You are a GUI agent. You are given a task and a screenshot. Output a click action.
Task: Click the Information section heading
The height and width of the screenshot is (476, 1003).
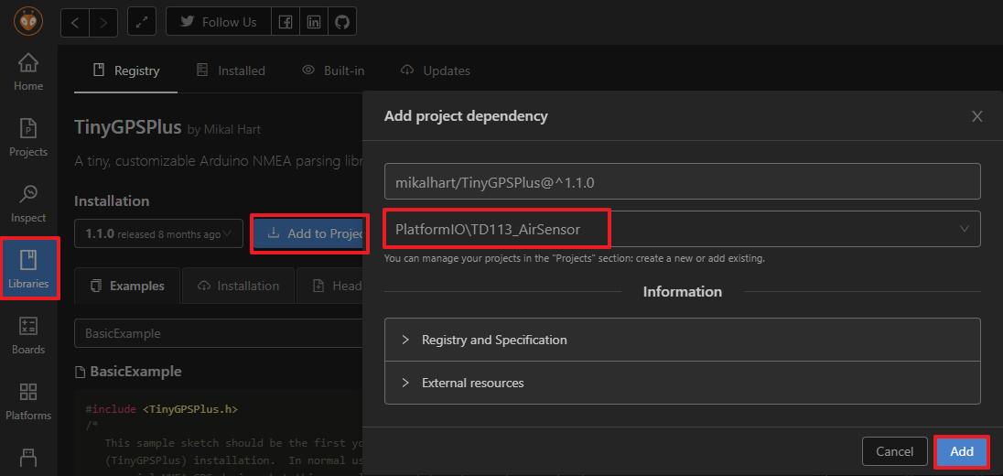point(682,292)
